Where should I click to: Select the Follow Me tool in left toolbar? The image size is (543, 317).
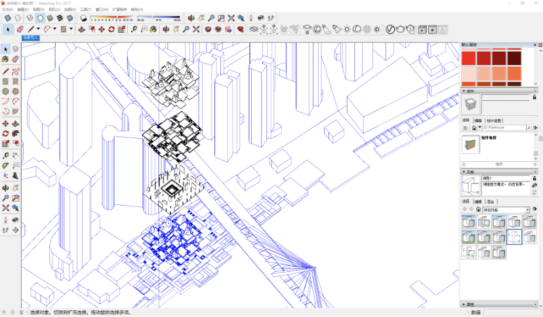[16, 134]
